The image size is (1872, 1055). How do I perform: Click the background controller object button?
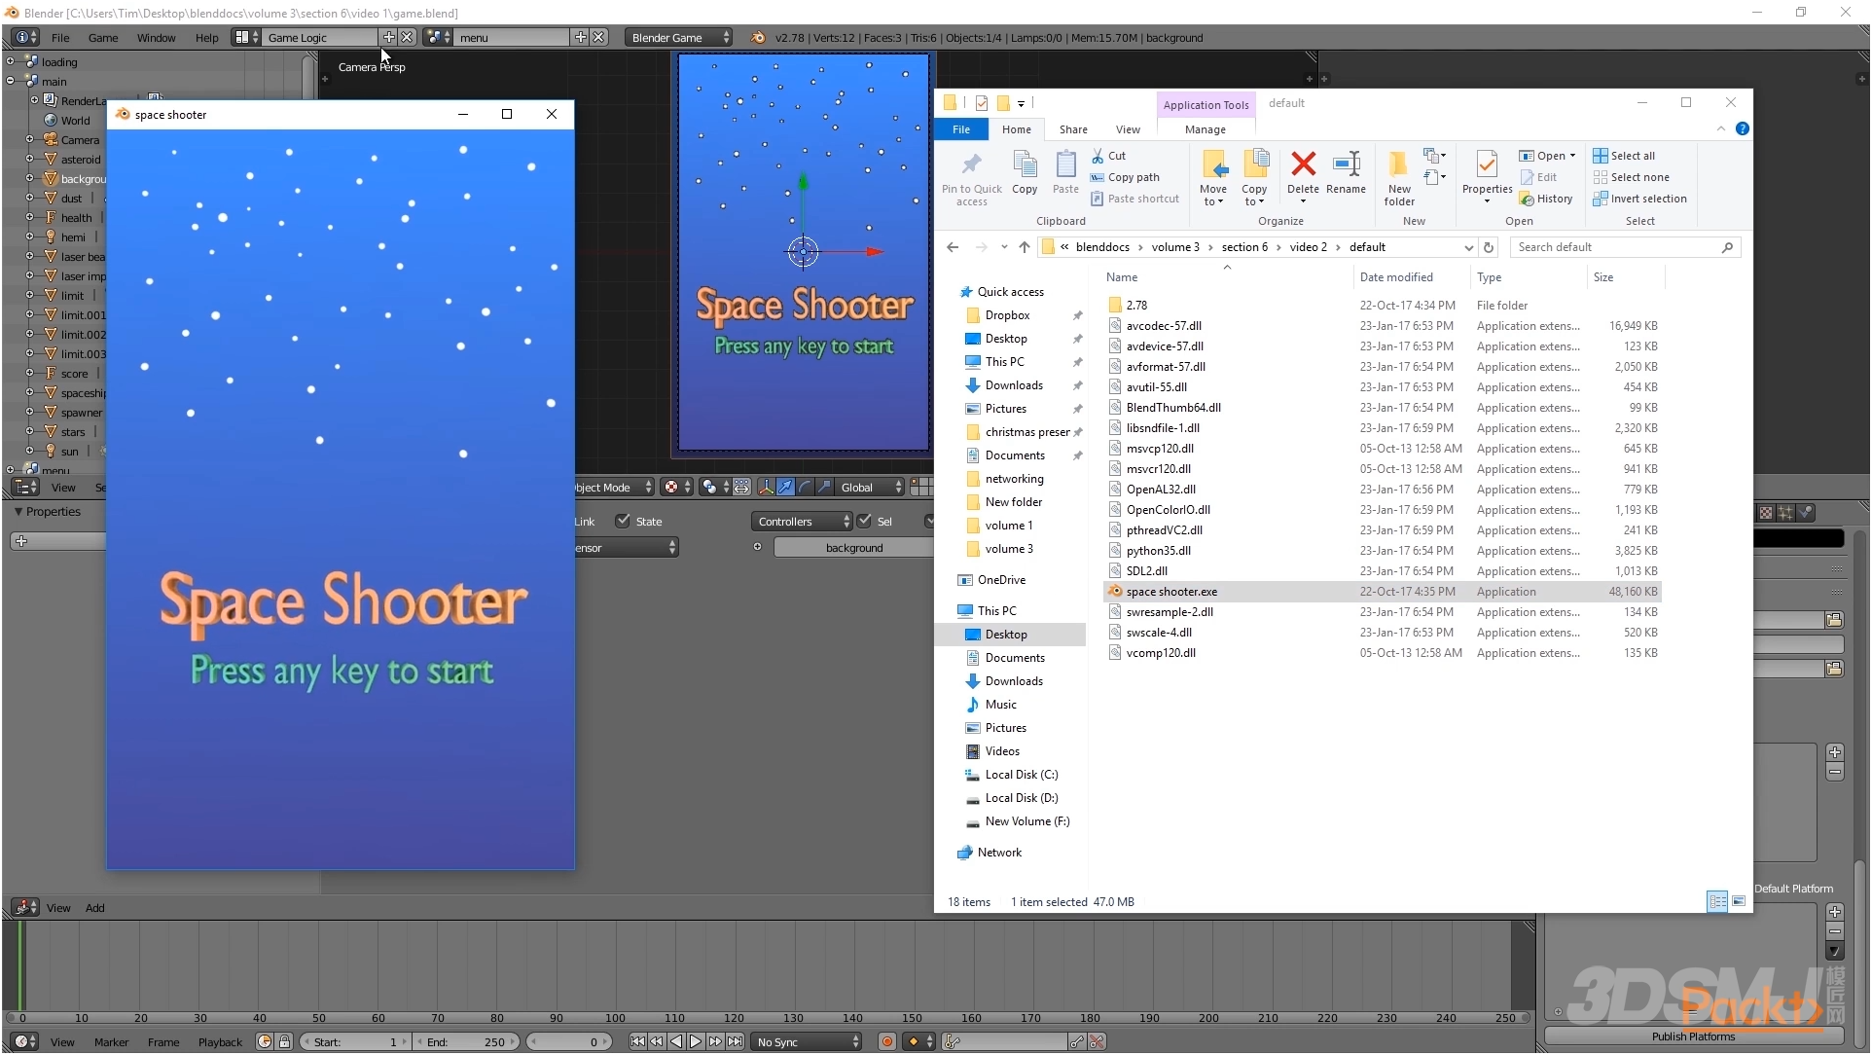pyautogui.click(x=853, y=547)
